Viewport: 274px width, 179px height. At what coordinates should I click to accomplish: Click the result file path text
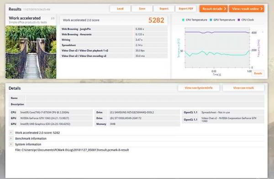point(72,150)
